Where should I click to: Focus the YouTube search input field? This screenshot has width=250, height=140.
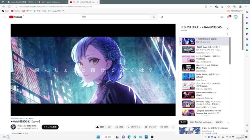115,17
